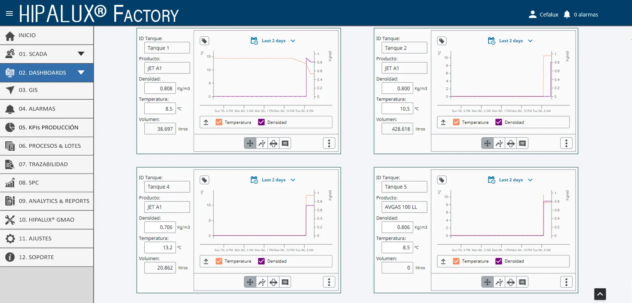Uncheck Densidad in Tanque 2 chart
The width and height of the screenshot is (632, 303).
499,122
